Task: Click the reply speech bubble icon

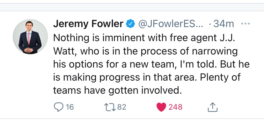Action: point(58,107)
